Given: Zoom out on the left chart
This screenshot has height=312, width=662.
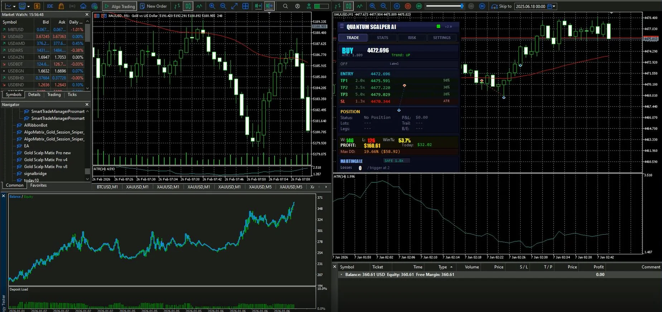Looking at the screenshot, I should click(223, 6).
